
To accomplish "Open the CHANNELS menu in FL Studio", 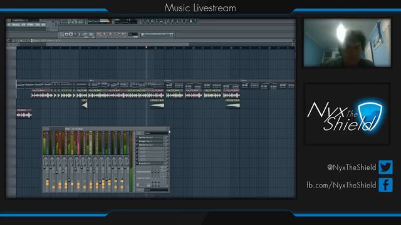I will coord(16,24).
